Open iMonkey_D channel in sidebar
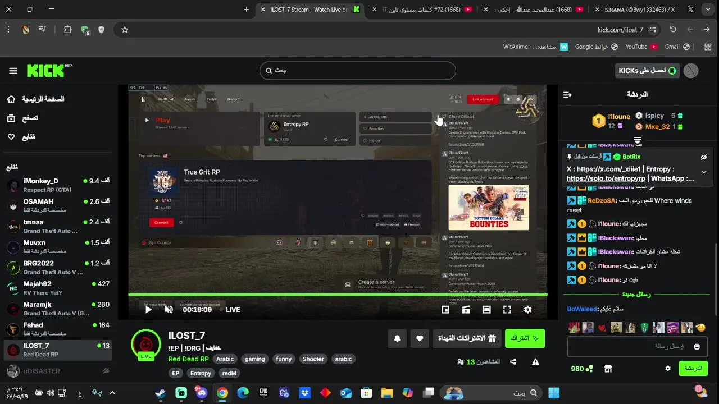 pos(58,185)
